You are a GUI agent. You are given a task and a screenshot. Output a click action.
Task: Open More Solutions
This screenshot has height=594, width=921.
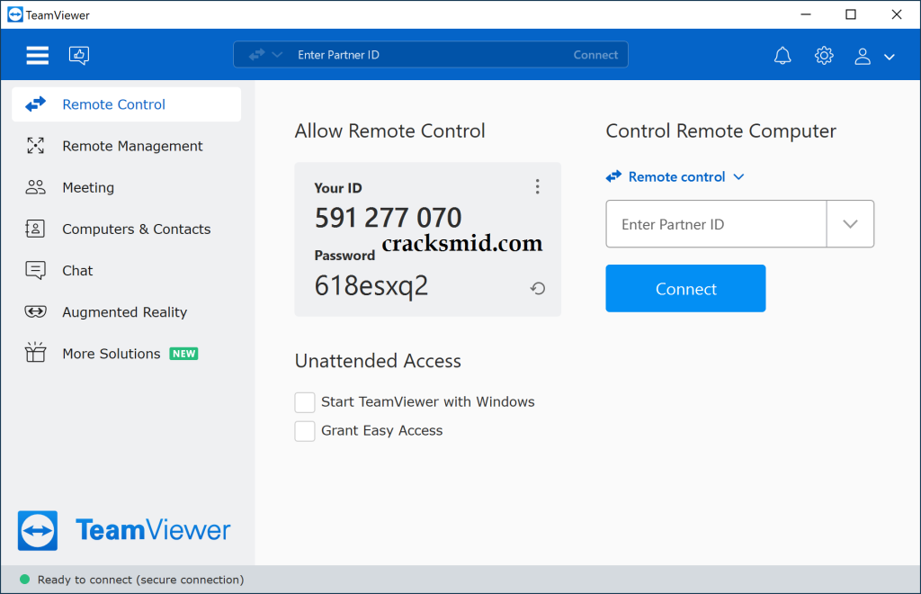(126, 354)
